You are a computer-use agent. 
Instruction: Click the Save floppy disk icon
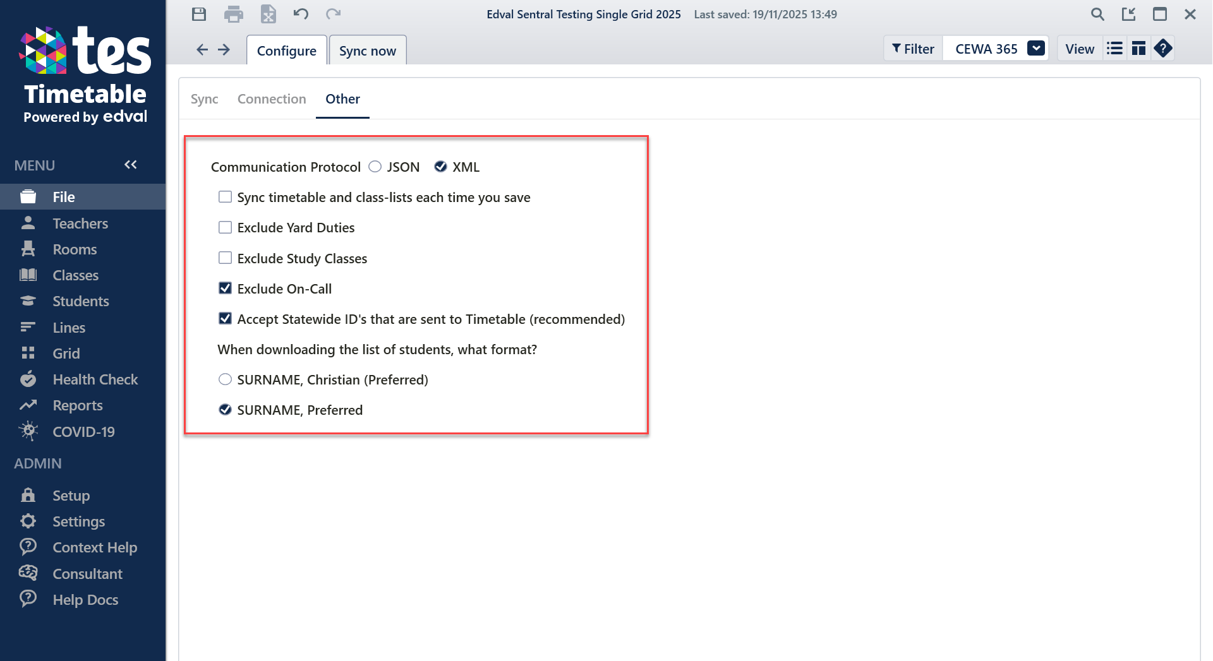tap(199, 14)
